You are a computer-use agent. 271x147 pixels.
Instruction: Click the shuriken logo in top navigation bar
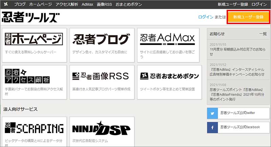point(6,4)
